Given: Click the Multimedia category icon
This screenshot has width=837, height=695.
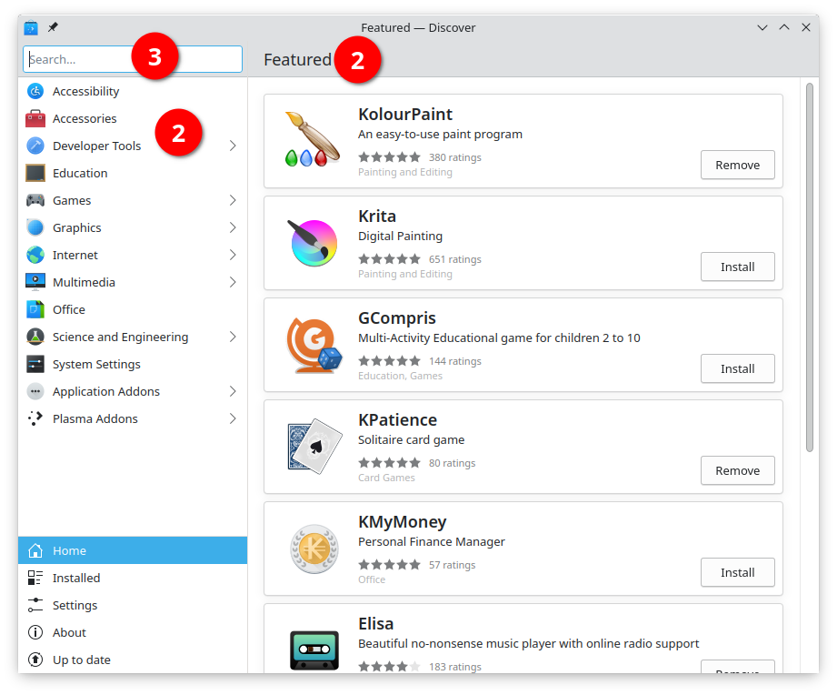Looking at the screenshot, I should tap(35, 282).
